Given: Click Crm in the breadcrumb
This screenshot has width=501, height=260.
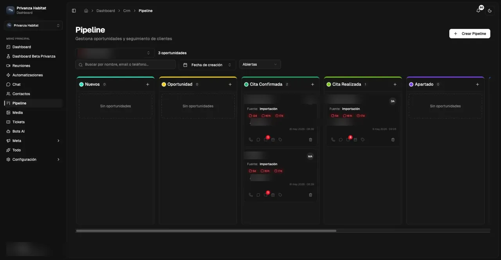Looking at the screenshot, I should [126, 11].
